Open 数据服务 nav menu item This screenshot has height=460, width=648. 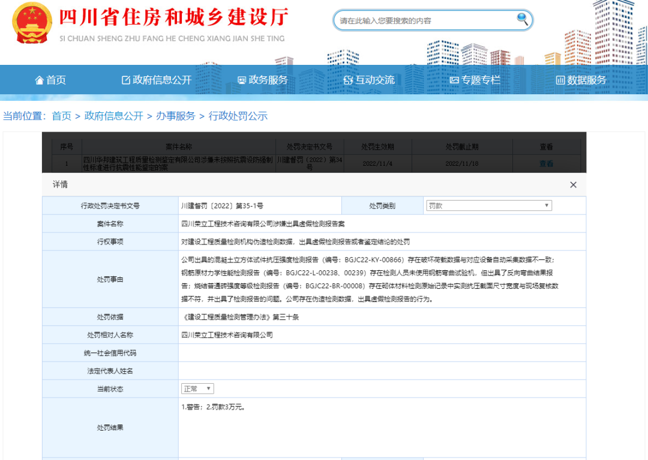[581, 80]
